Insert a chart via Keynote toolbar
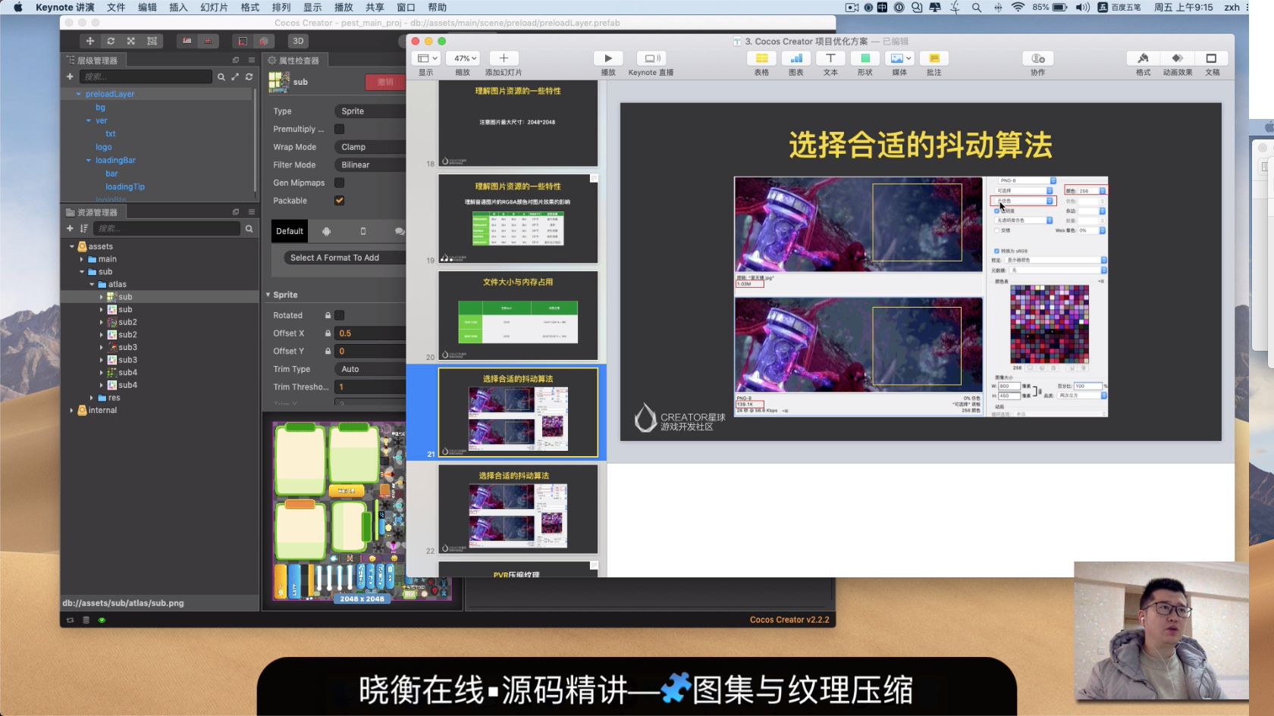 click(796, 58)
